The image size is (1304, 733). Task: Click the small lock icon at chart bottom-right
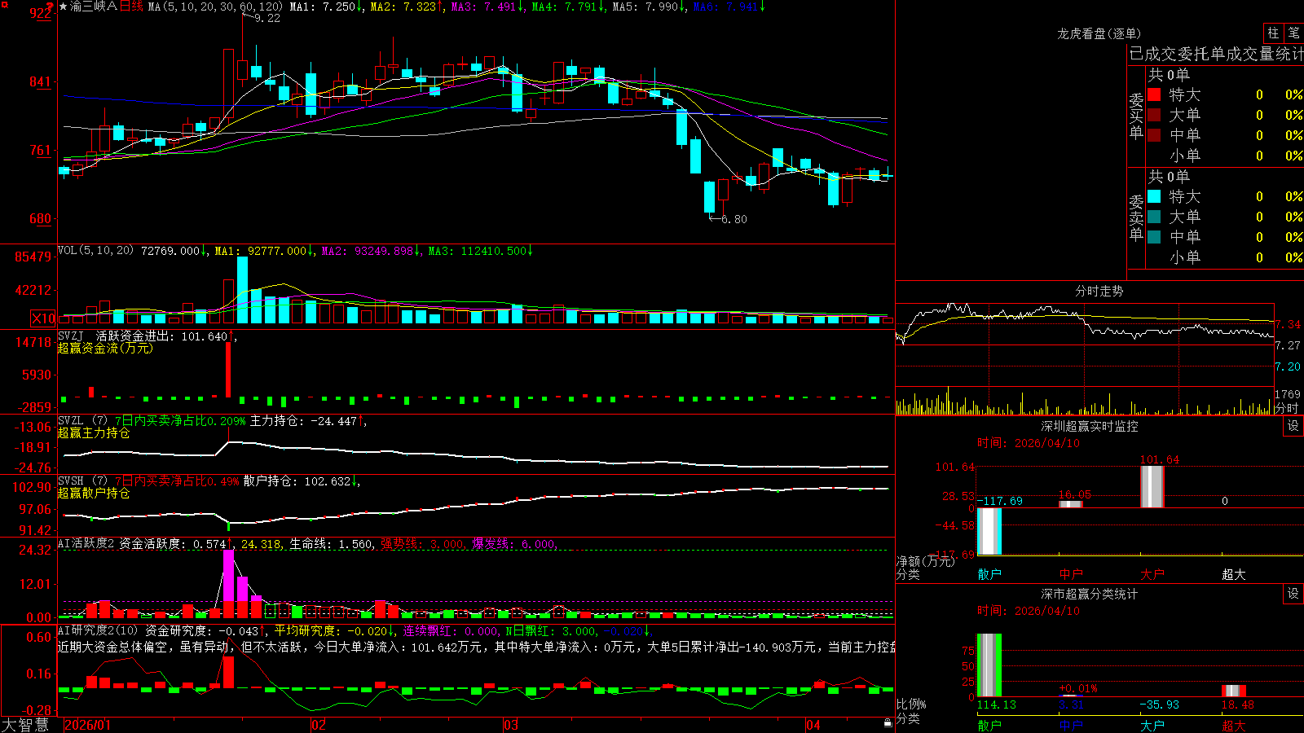click(x=888, y=723)
